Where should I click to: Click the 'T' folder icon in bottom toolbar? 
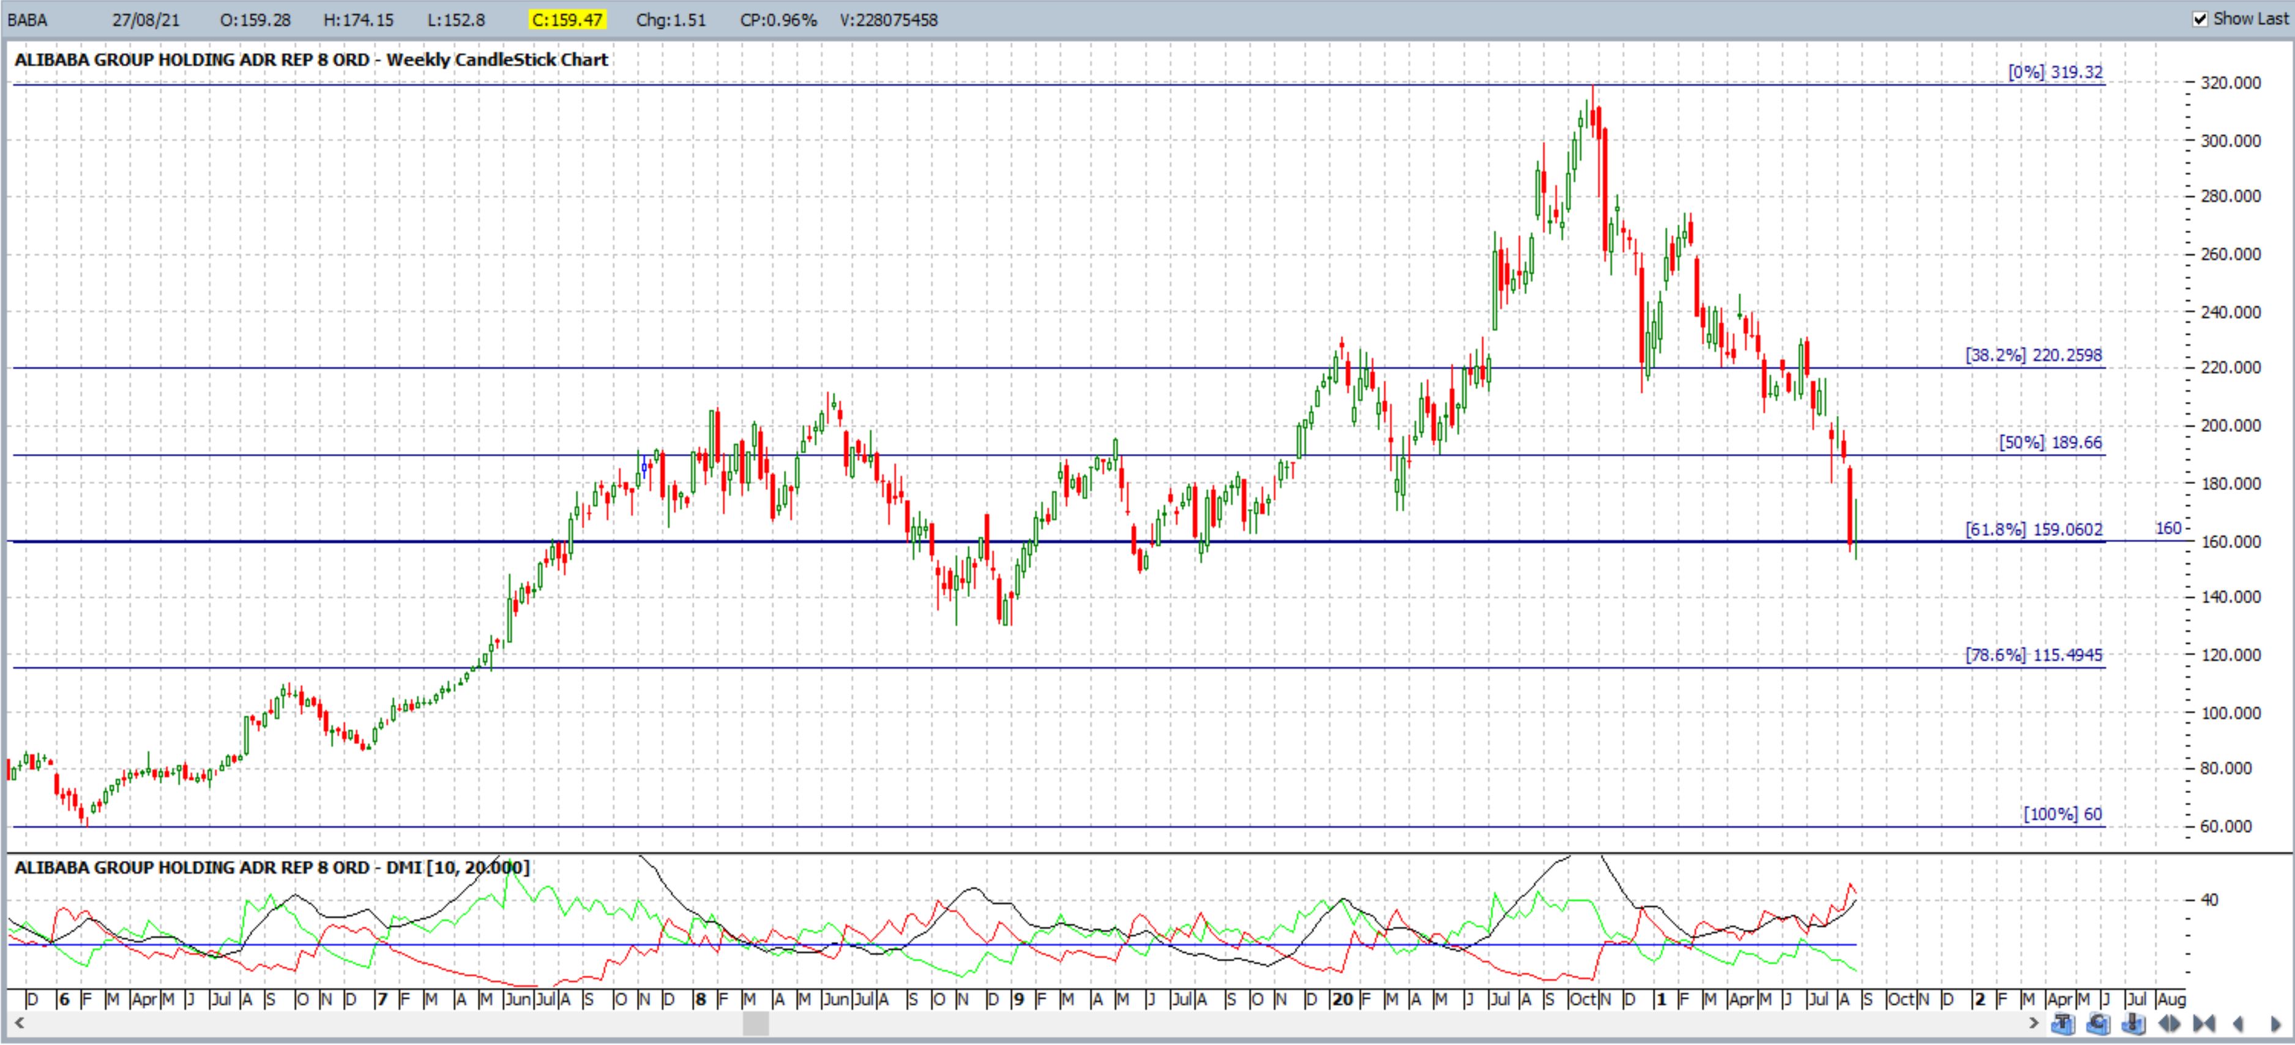click(x=2064, y=1024)
